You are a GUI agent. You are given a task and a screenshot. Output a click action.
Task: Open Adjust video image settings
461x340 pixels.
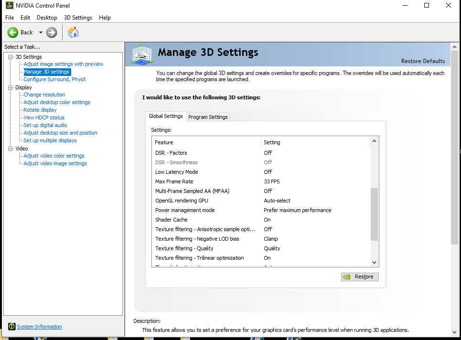55,163
